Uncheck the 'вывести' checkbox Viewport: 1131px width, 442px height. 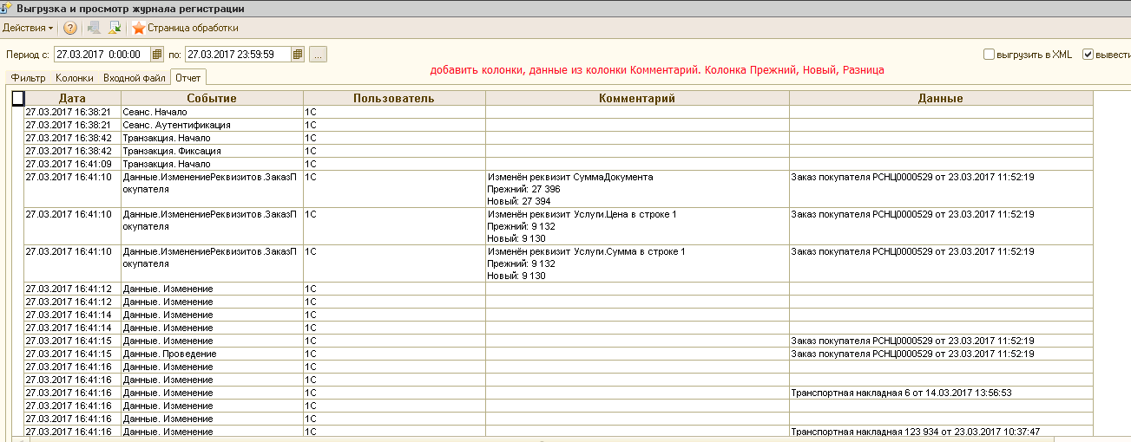point(1088,55)
